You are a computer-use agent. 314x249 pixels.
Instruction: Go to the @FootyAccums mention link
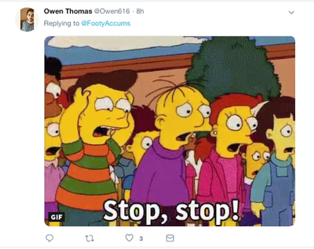tap(106, 23)
